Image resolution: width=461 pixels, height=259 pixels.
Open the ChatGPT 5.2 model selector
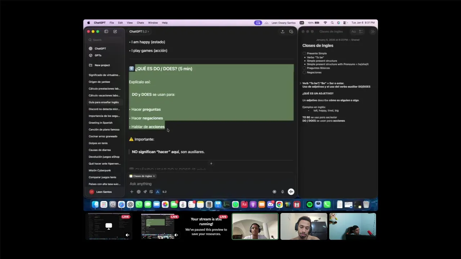coord(139,32)
